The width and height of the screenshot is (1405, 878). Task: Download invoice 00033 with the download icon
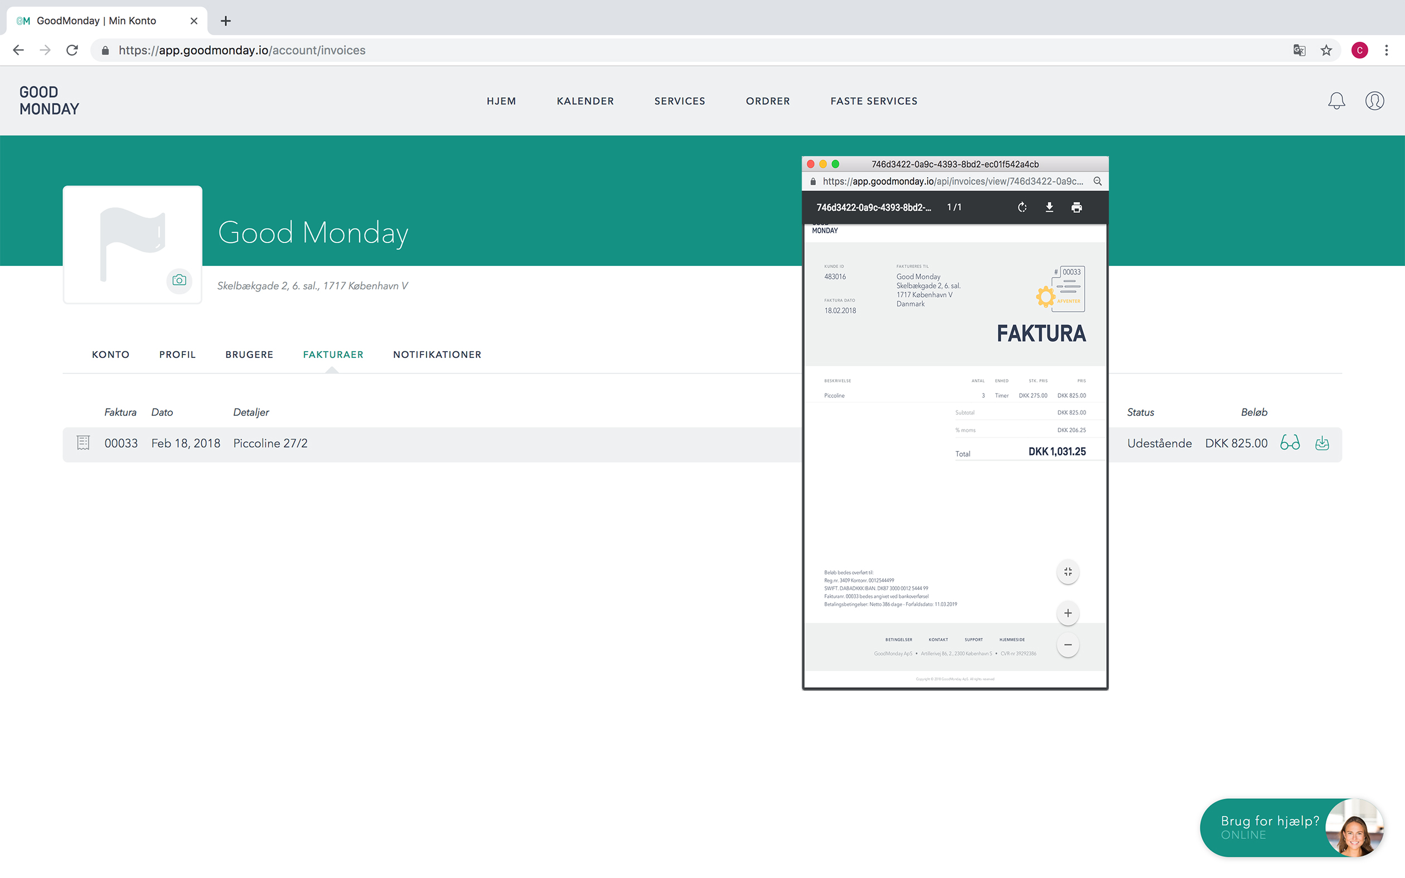[1322, 443]
